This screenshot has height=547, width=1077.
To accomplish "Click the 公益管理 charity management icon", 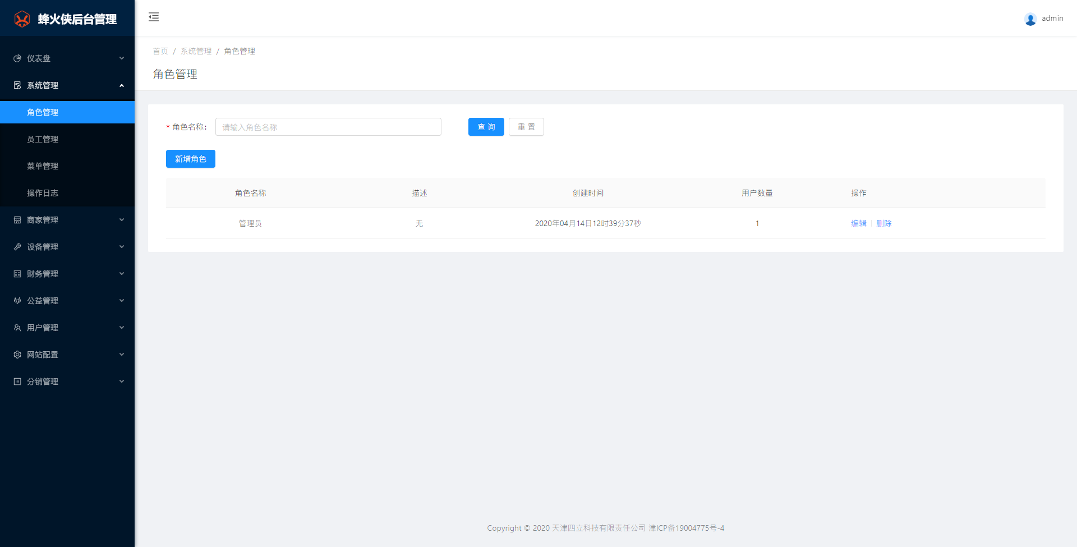I will 16,300.
